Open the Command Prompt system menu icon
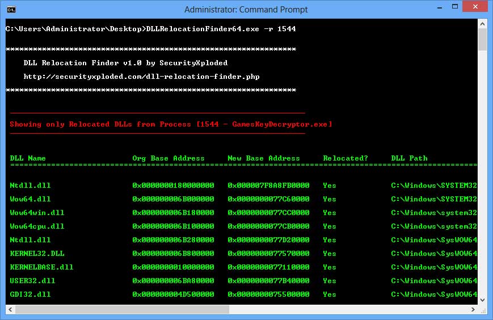This screenshot has width=493, height=320. pyautogui.click(x=11, y=9)
